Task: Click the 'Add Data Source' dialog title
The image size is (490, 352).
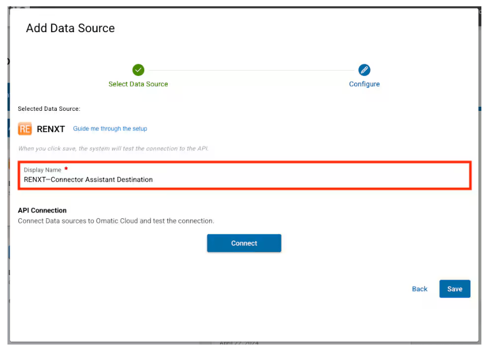Action: coord(70,28)
